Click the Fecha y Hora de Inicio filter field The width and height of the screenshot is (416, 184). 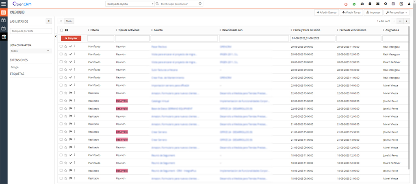(312, 38)
